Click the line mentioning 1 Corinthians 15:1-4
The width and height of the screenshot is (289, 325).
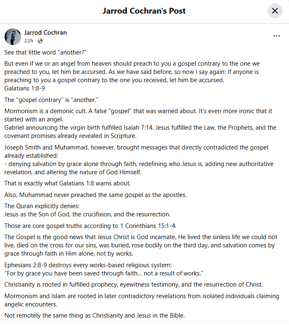pyautogui.click(x=90, y=226)
